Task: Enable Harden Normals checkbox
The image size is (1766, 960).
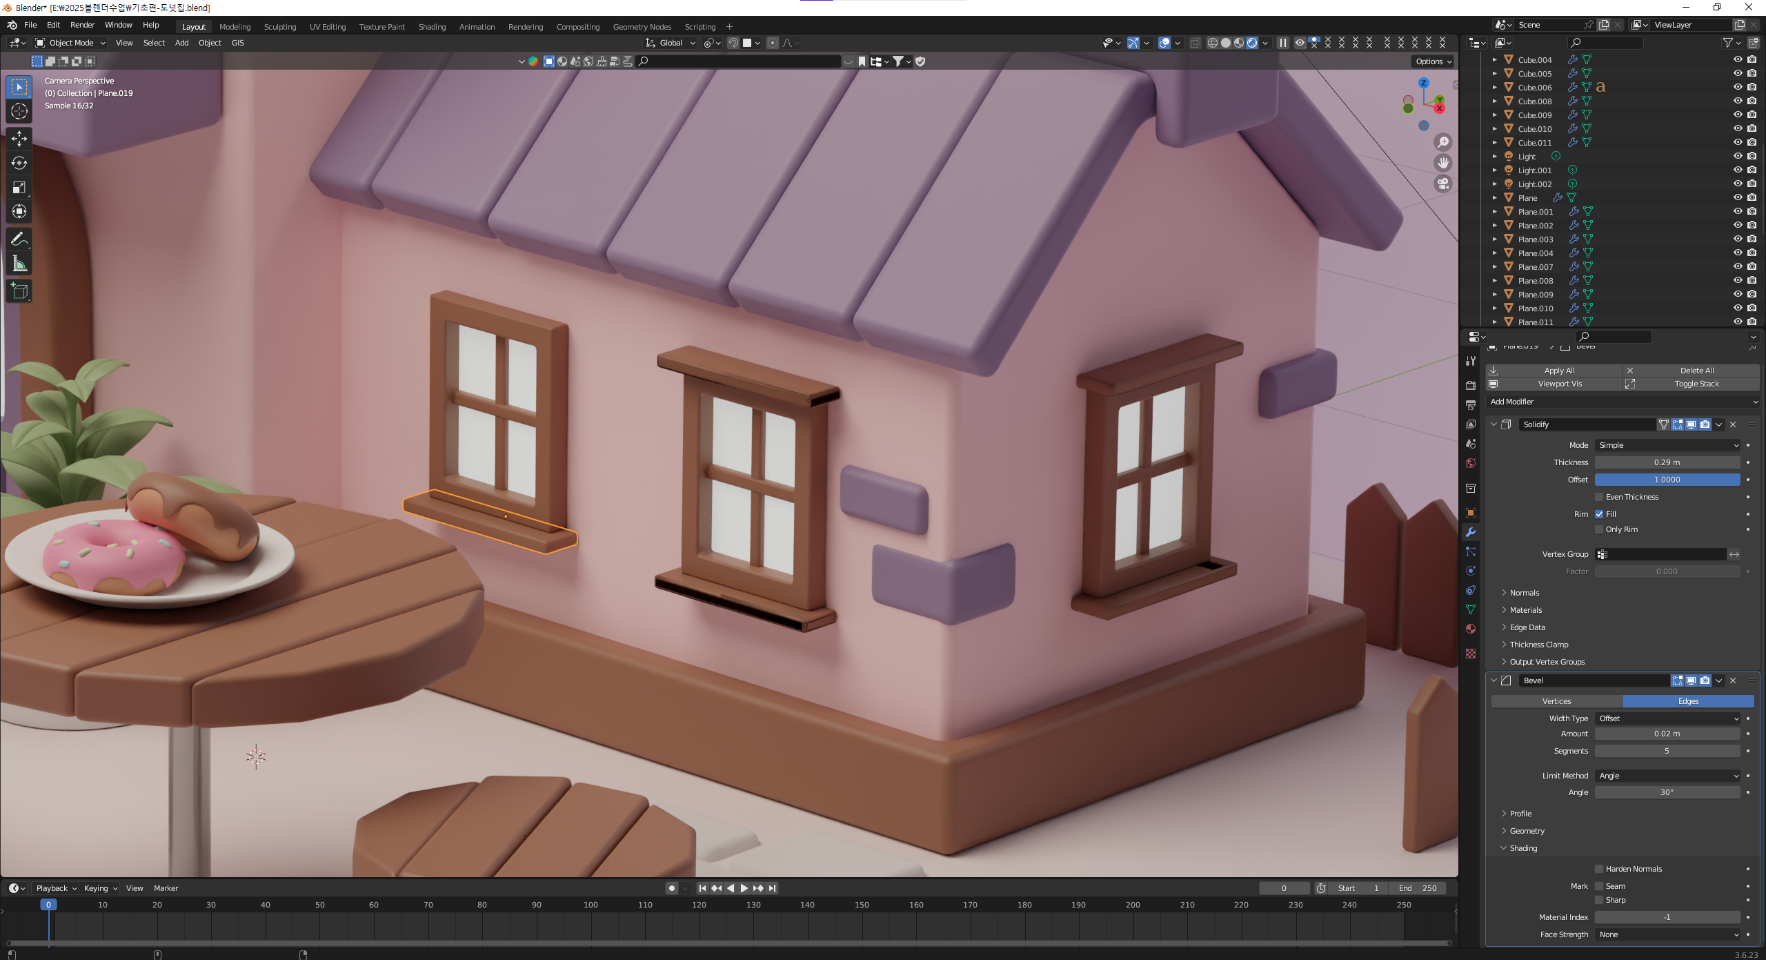Action: (1599, 869)
